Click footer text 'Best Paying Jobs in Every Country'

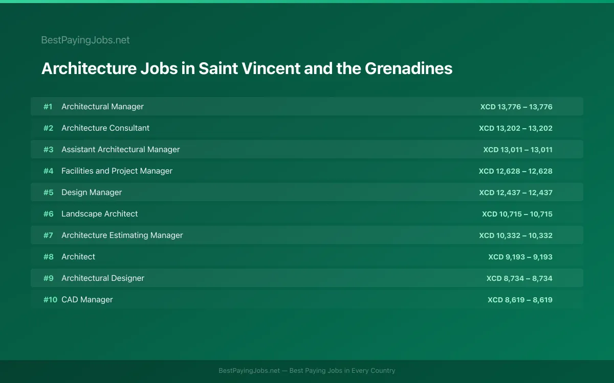coord(342,371)
